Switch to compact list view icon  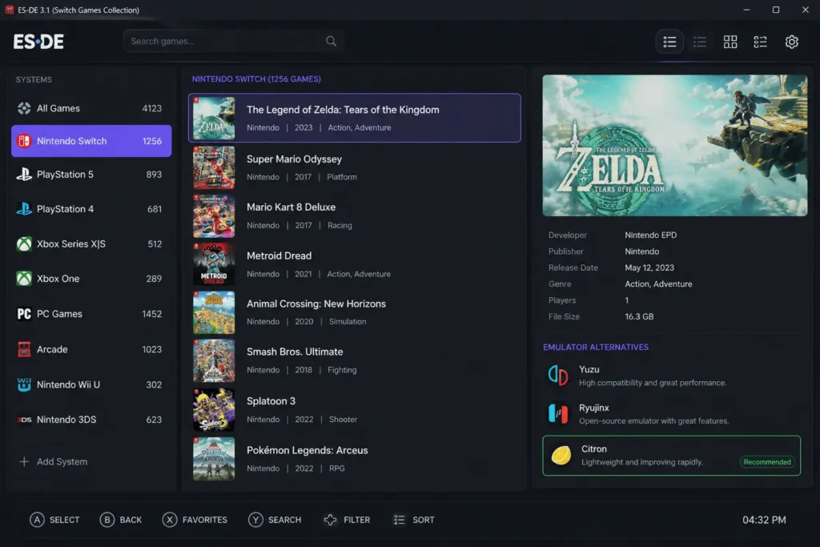(x=700, y=42)
